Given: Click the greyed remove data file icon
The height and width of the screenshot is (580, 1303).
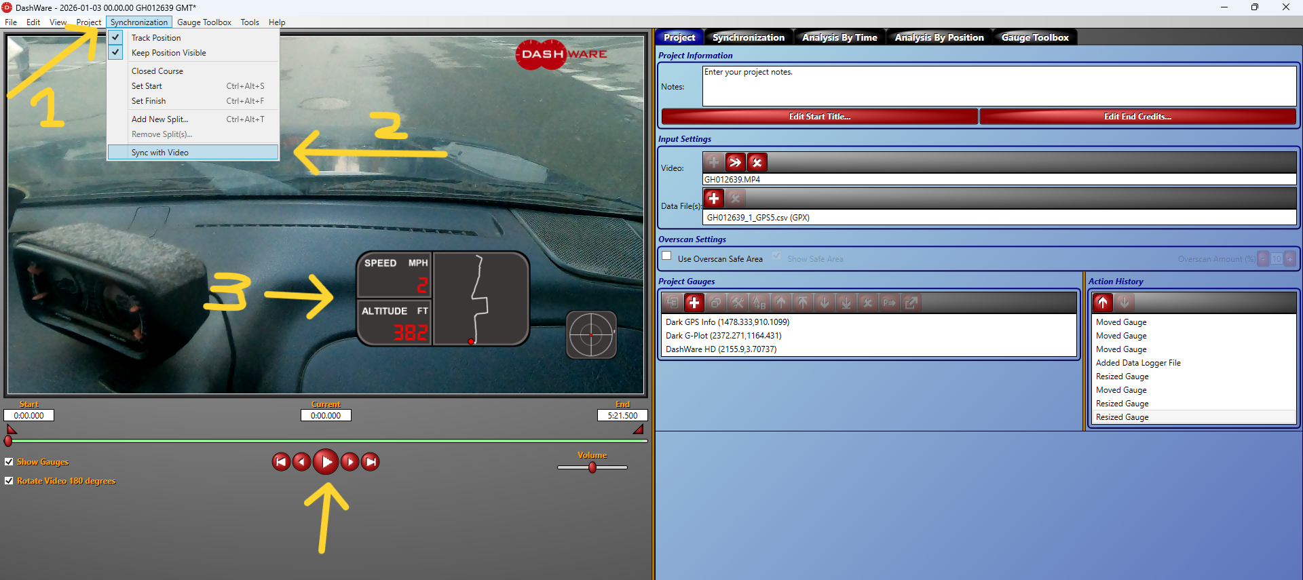Looking at the screenshot, I should coord(735,198).
